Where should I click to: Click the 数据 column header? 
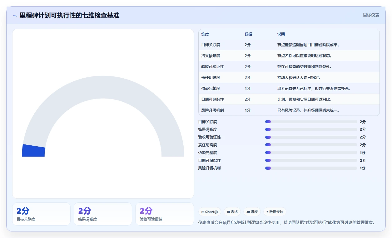(x=249, y=34)
